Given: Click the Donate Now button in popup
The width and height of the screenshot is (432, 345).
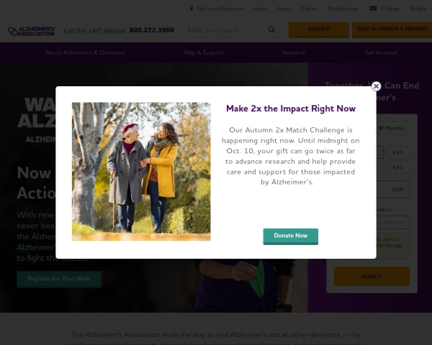Looking at the screenshot, I should point(291,236).
